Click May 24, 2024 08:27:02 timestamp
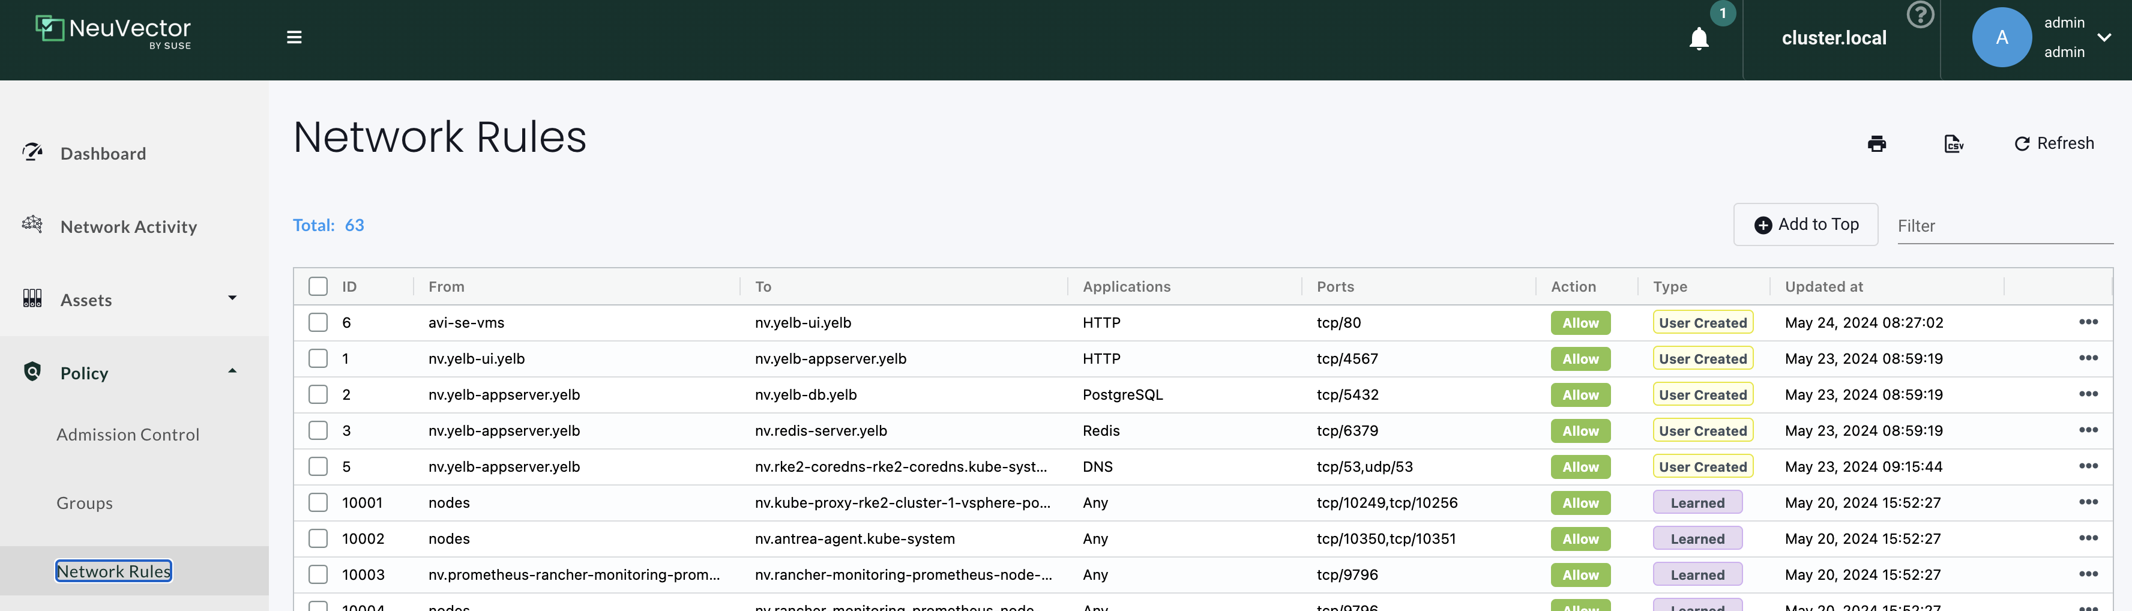The width and height of the screenshot is (2132, 611). (x=1863, y=323)
